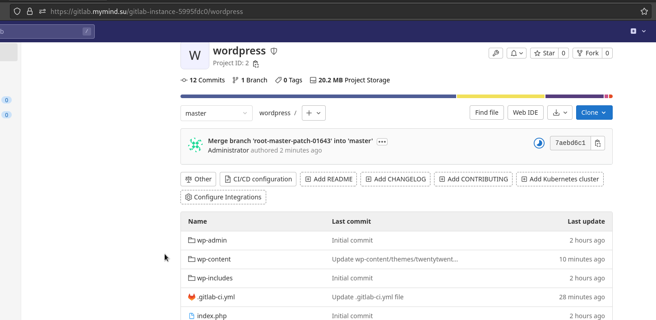The height and width of the screenshot is (320, 656).
Task: Copy the project ID with the clipboard icon
Action: 256,63
